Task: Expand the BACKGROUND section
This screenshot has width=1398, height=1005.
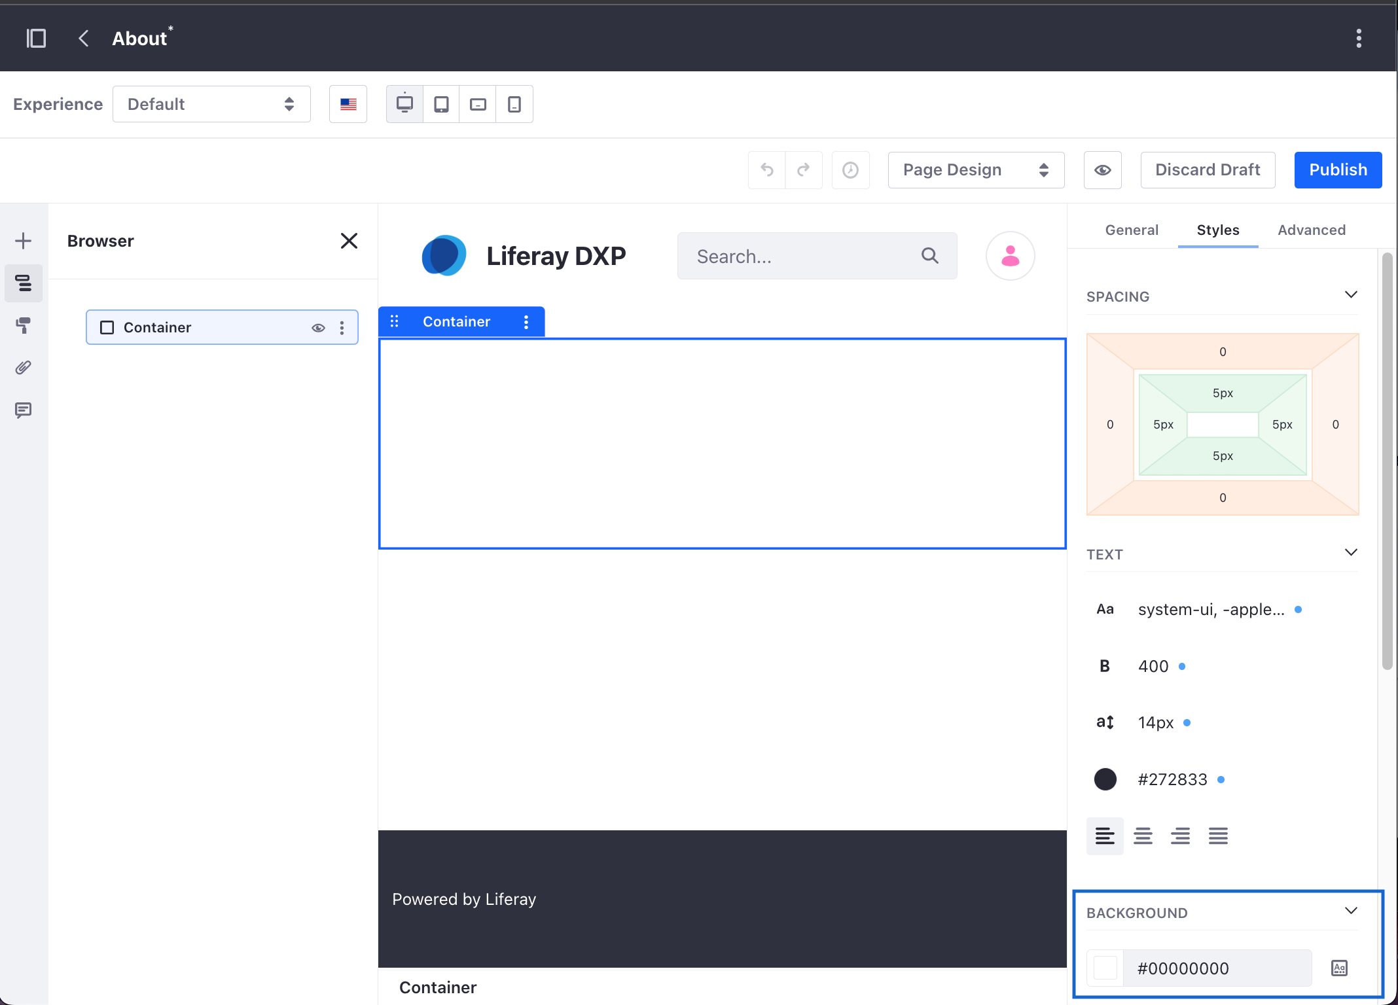Action: [x=1352, y=911]
